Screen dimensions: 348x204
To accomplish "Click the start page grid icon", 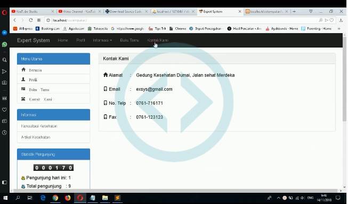I will click(x=39, y=20).
